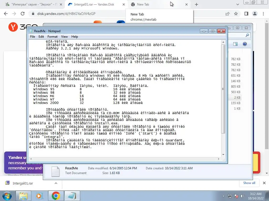Toggle the Explorer preview pane icon

(x=235, y=44)
